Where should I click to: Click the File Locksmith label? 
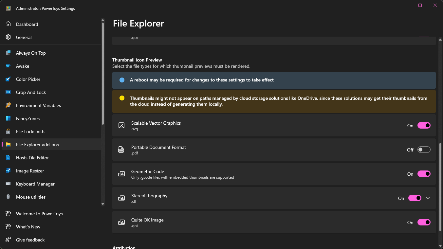(30, 132)
